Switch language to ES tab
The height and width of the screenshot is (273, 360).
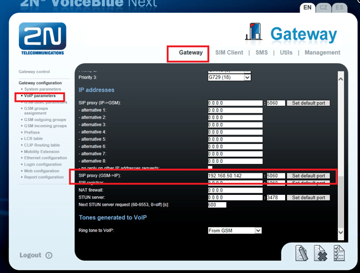click(x=340, y=8)
